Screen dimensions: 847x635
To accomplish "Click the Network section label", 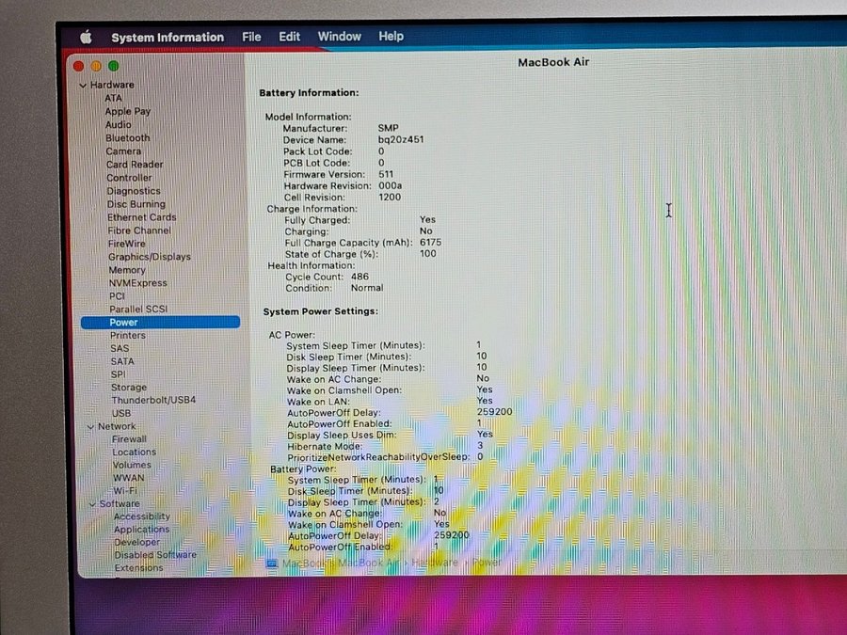I will coord(117,426).
